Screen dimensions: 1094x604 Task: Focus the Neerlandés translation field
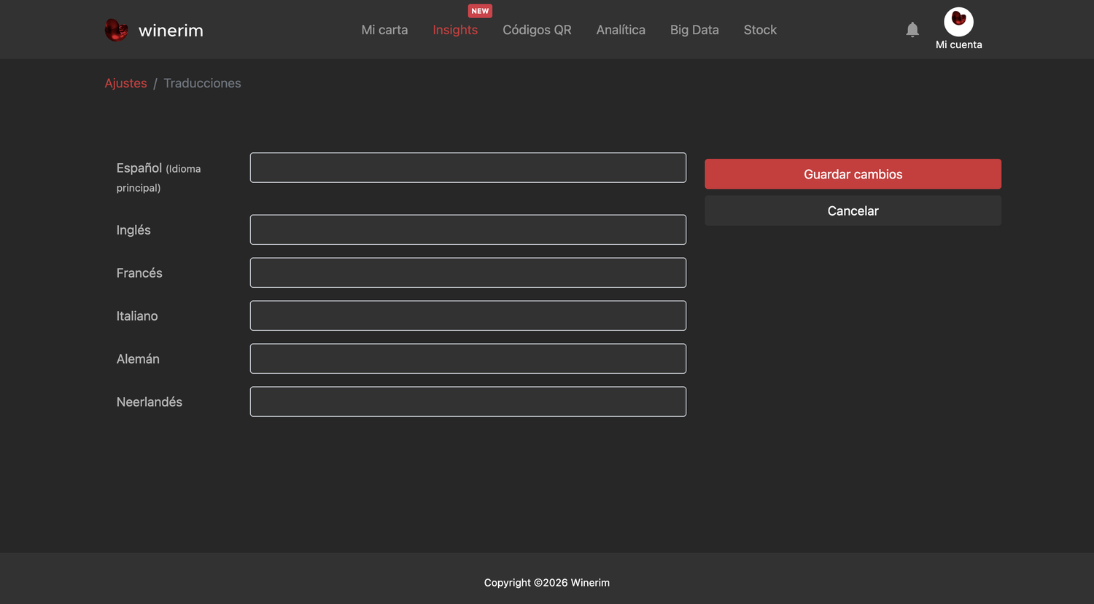(468, 401)
